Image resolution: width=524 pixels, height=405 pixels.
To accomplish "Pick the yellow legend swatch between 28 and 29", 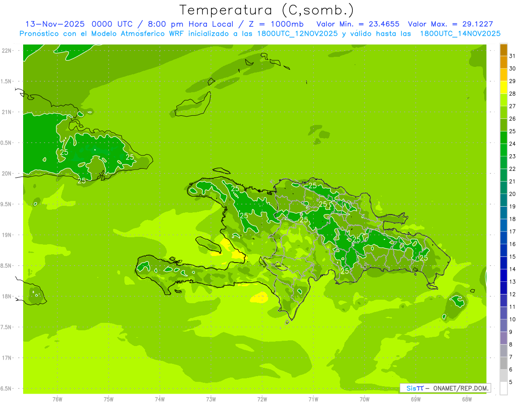I will pyautogui.click(x=503, y=87).
